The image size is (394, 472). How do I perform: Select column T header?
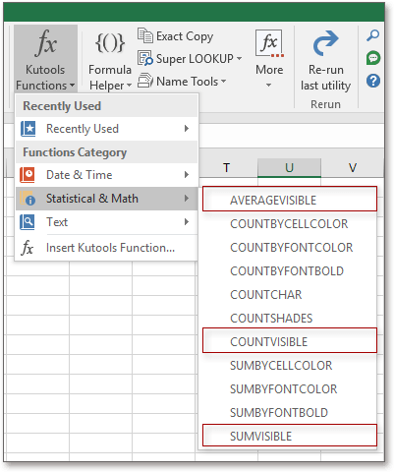[x=226, y=168]
